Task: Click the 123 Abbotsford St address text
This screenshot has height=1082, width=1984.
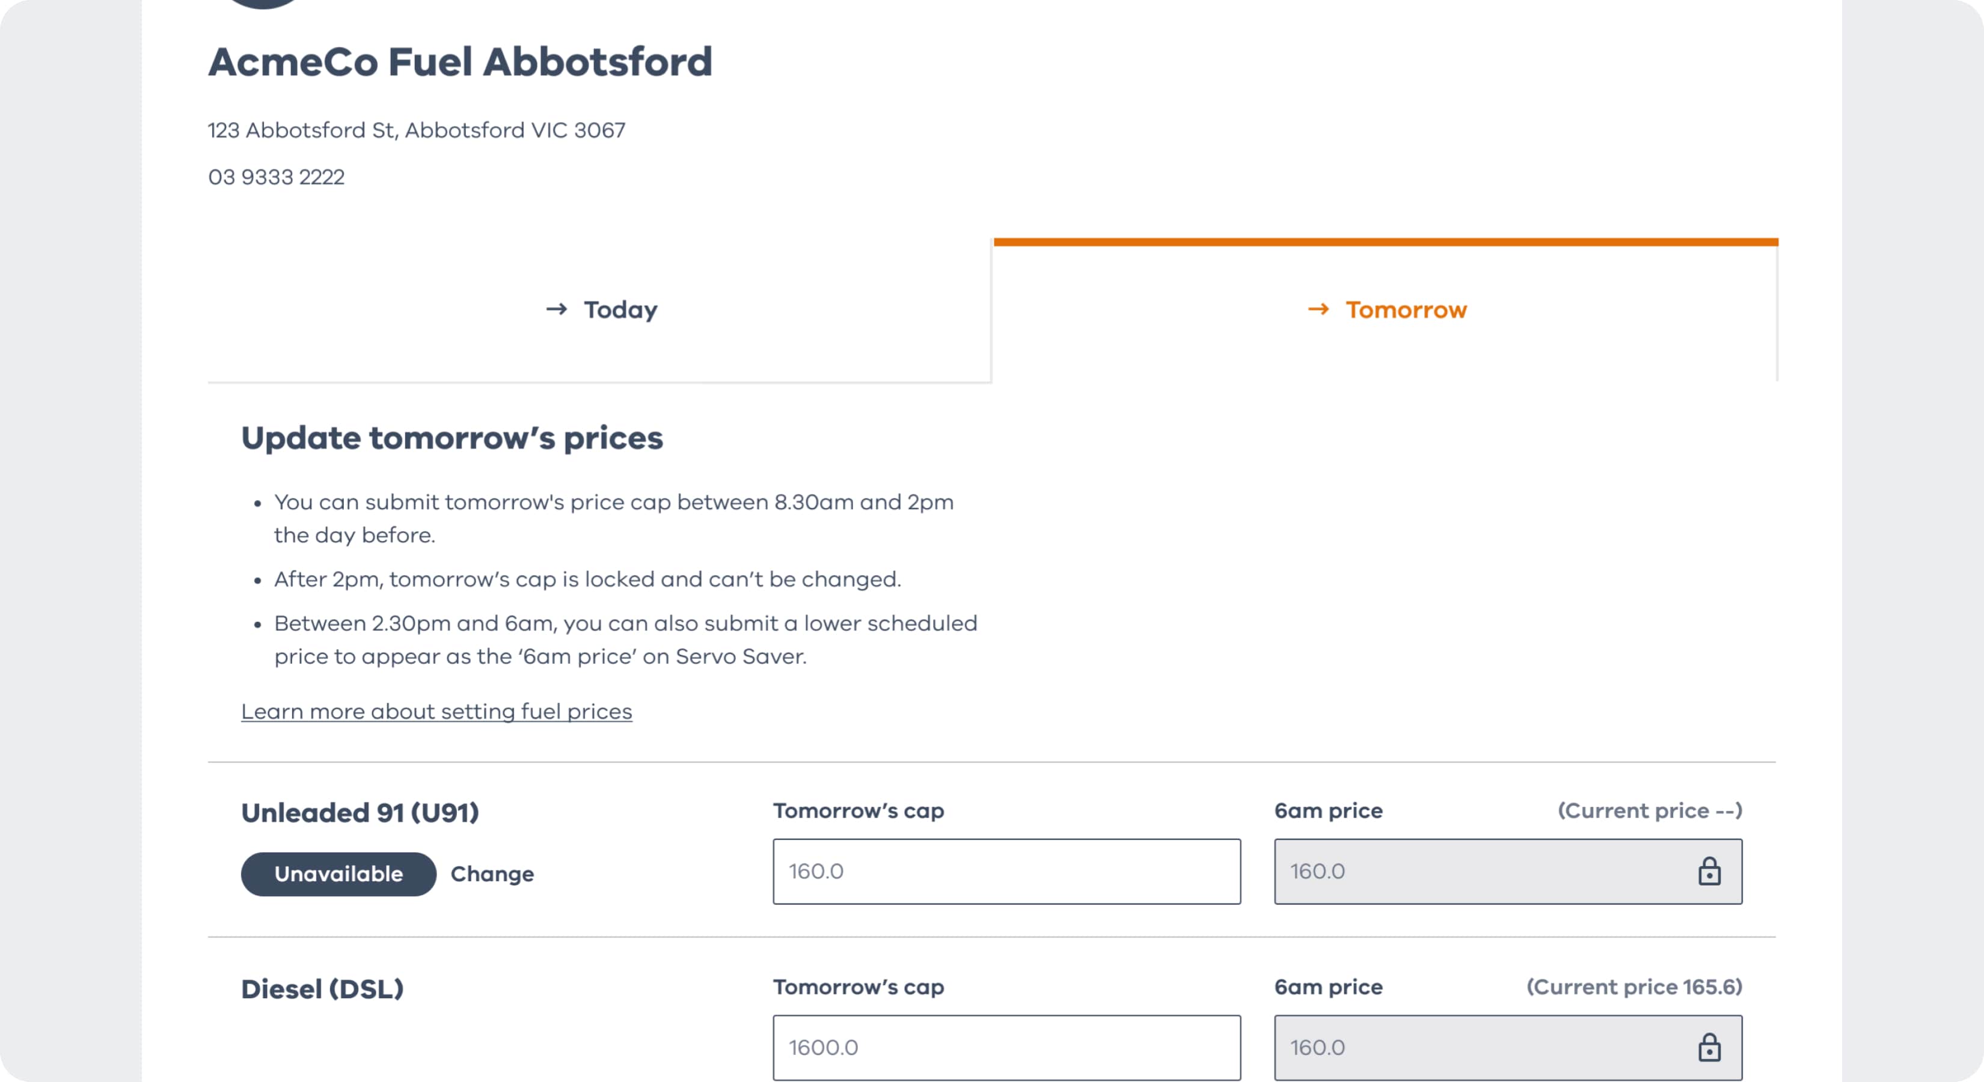Action: (416, 130)
